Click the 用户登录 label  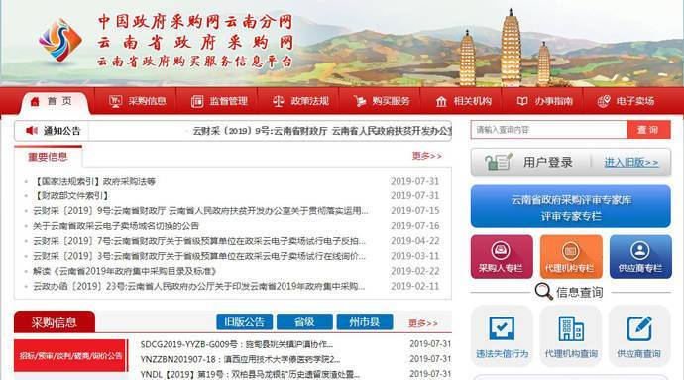[548, 162]
